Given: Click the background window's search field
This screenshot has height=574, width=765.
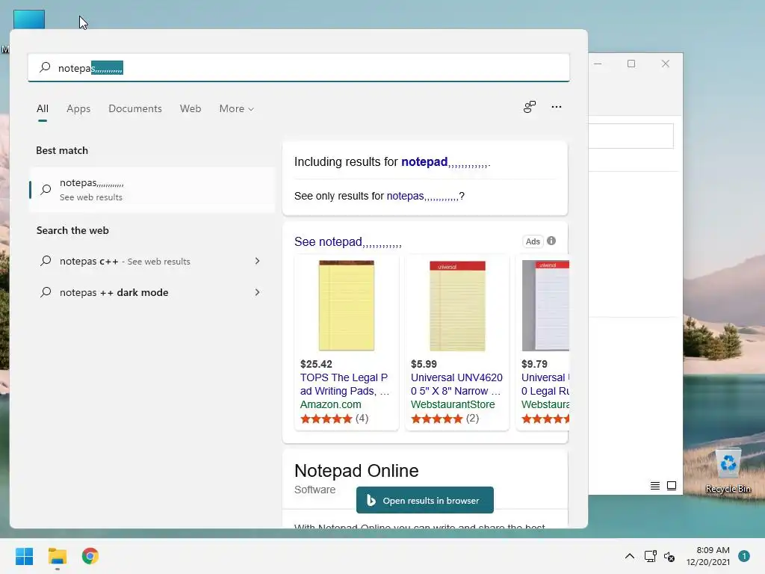Looking at the screenshot, I should coord(631,136).
